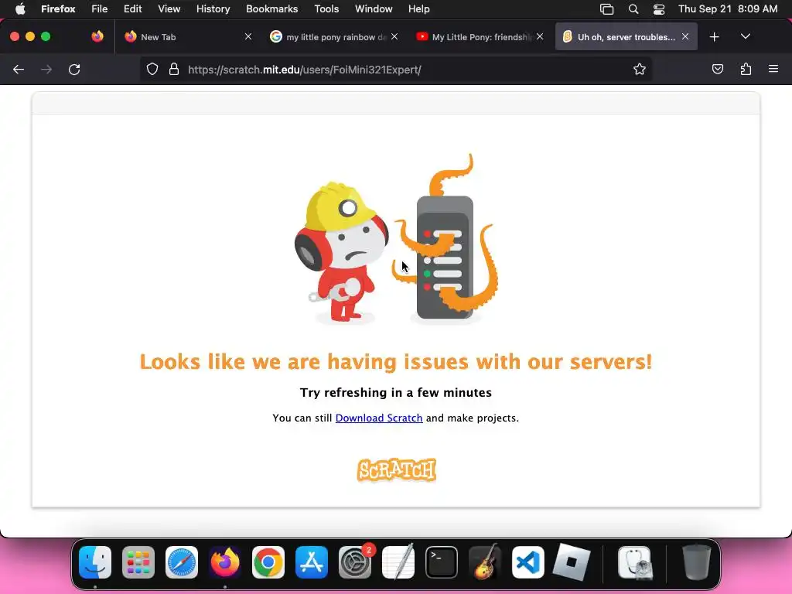The width and height of the screenshot is (792, 594).
Task: Open pinned Firefox tab
Action: (x=97, y=36)
